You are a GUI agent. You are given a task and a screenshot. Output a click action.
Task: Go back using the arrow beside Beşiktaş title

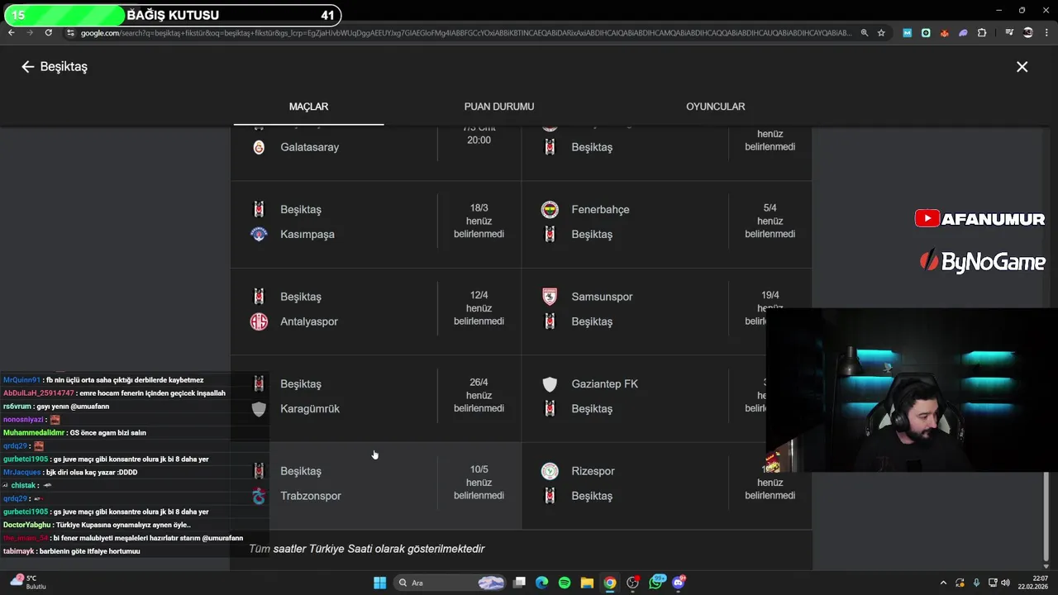point(27,67)
